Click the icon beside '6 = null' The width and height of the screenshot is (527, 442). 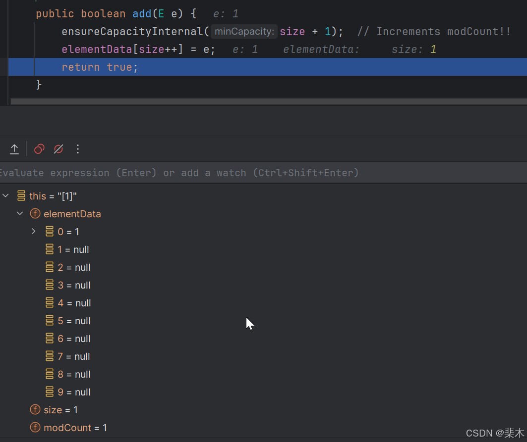click(x=50, y=338)
